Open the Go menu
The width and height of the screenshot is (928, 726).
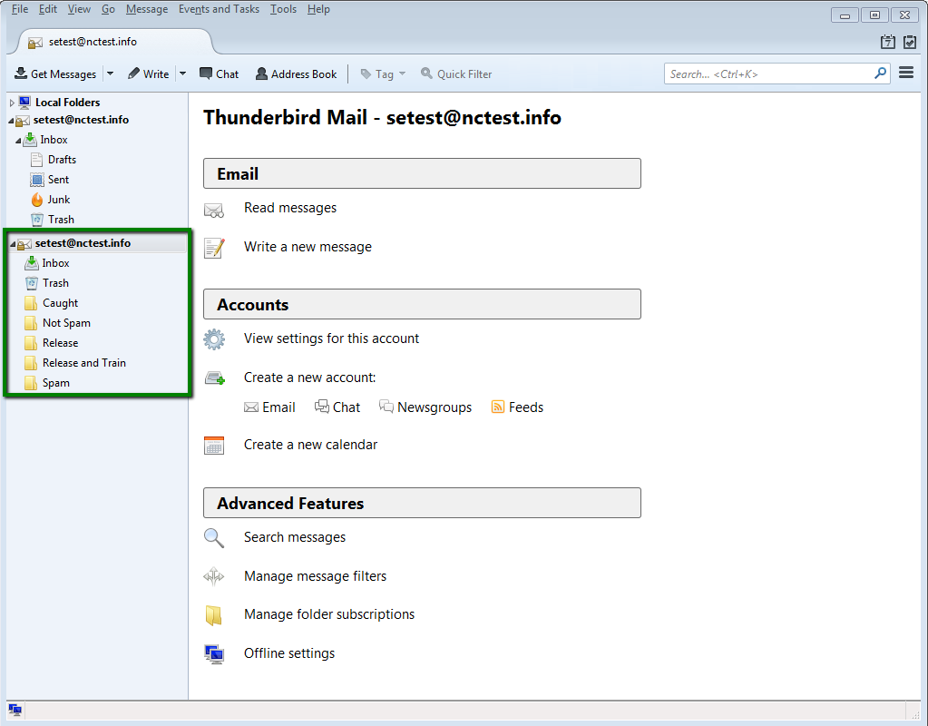108,9
